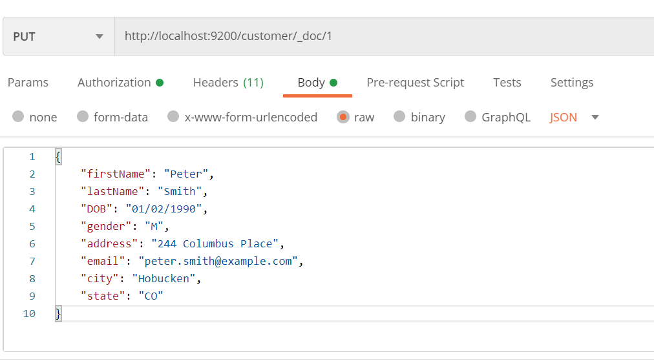This screenshot has width=654, height=361.
Task: Select x-www-form-urlencoded radio button
Action: (173, 116)
